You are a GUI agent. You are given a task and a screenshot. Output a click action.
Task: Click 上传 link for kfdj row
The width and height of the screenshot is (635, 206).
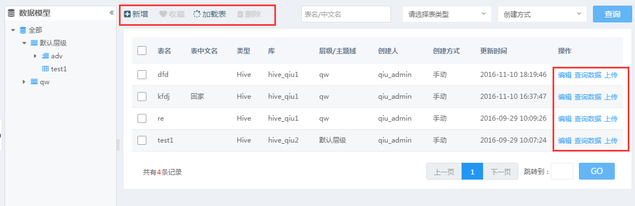[x=611, y=97]
